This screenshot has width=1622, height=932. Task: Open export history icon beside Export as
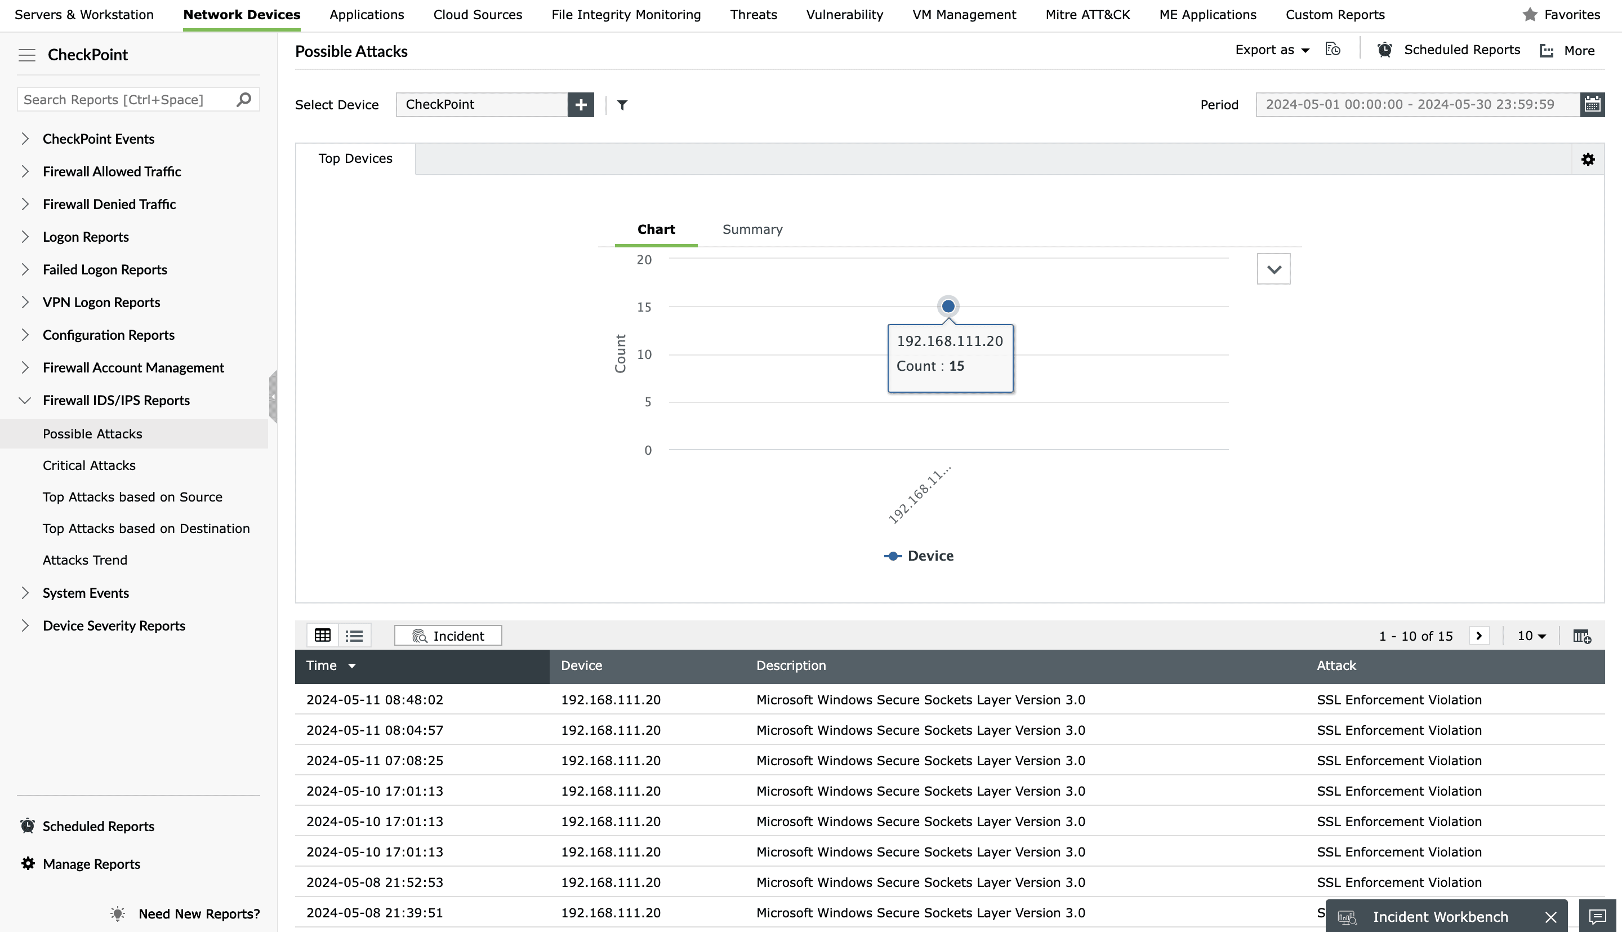(1333, 49)
